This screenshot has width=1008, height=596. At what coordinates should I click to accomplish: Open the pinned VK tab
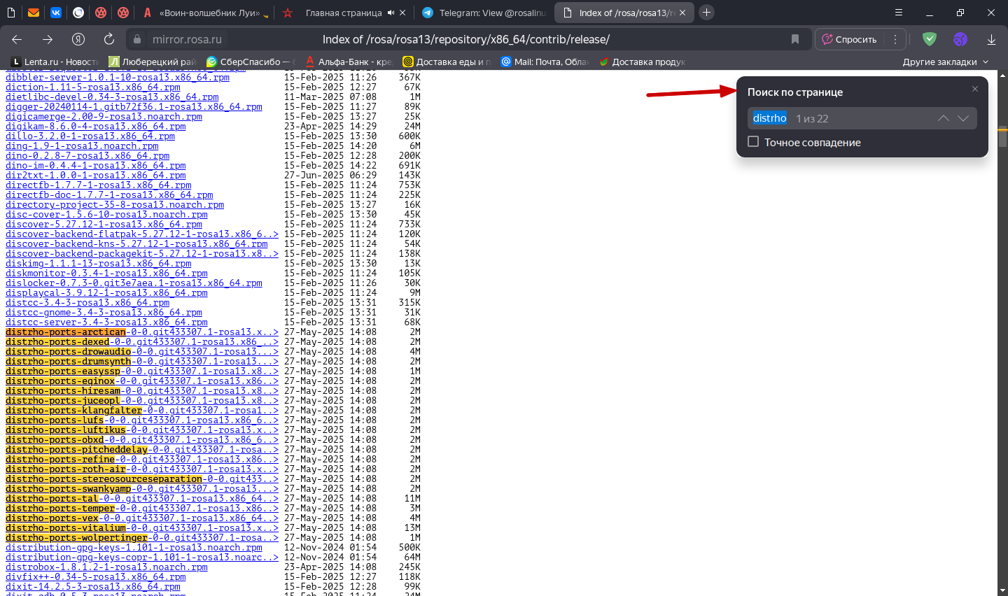(56, 13)
